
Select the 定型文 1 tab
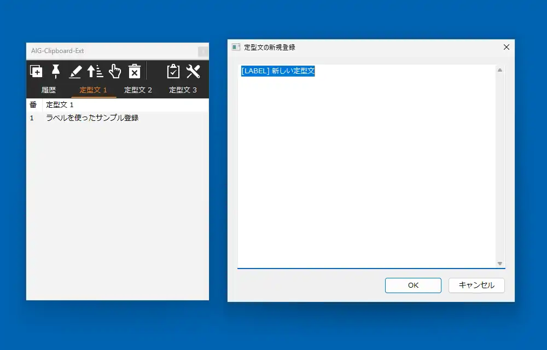coord(94,90)
